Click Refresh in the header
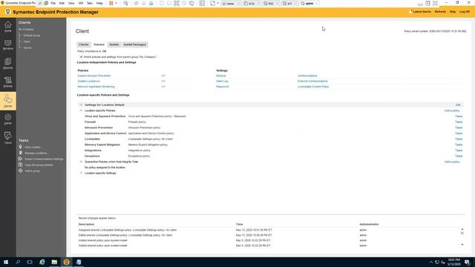This screenshot has width=475, height=267. (x=440, y=12)
